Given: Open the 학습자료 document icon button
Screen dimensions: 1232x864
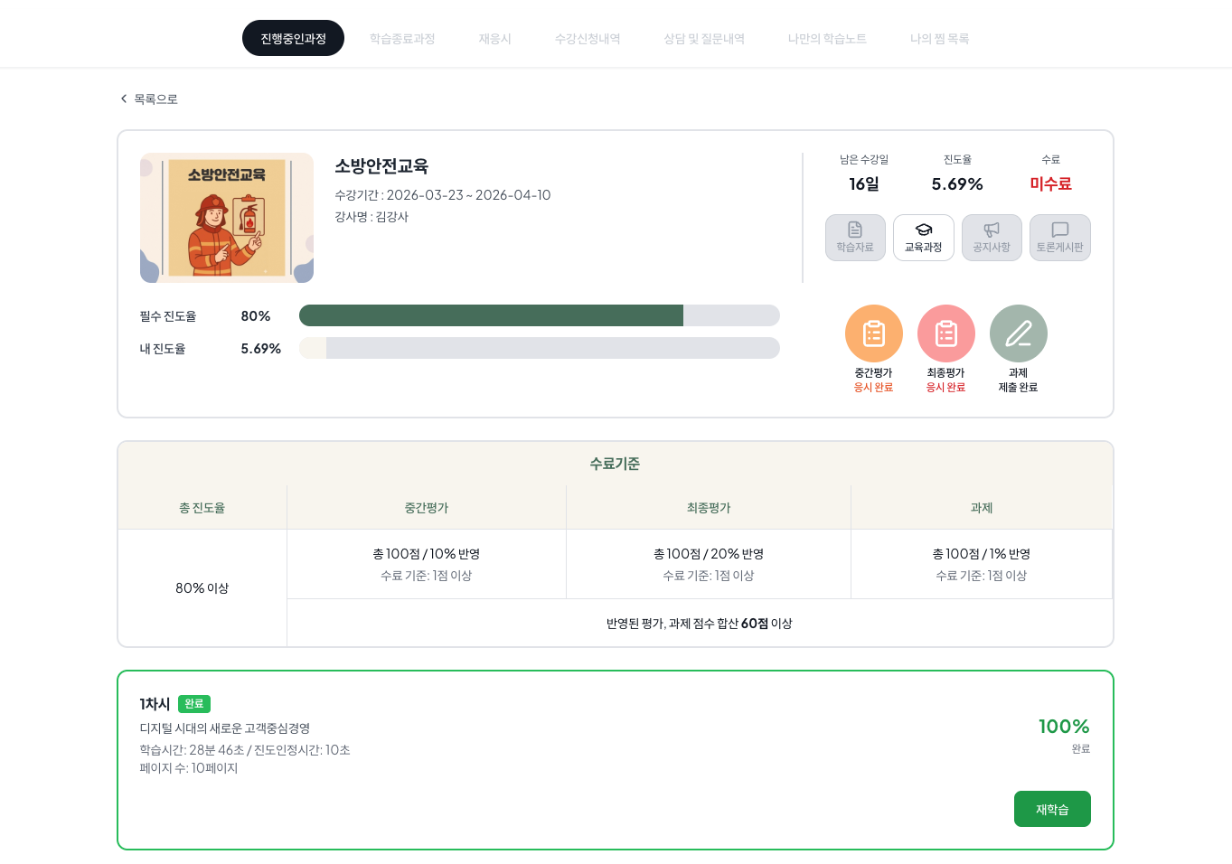Looking at the screenshot, I should 854,238.
